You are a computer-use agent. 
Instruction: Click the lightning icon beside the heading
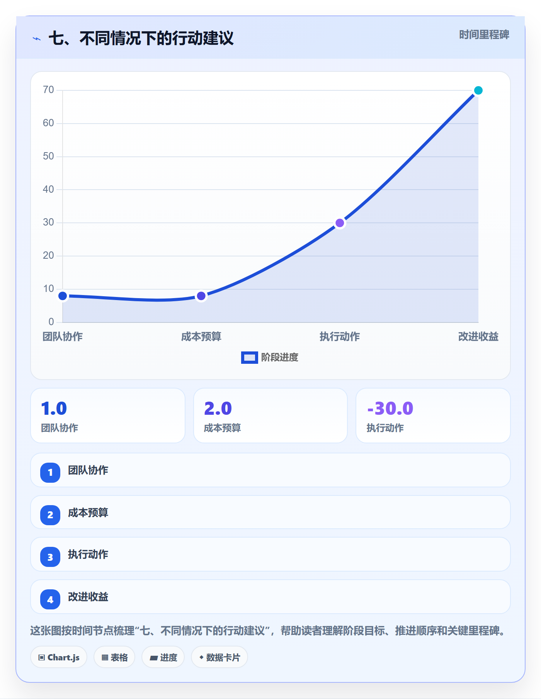coord(37,39)
